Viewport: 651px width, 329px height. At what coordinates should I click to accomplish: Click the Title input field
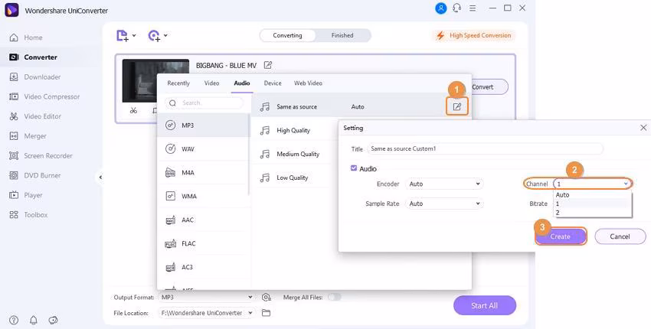(485, 148)
